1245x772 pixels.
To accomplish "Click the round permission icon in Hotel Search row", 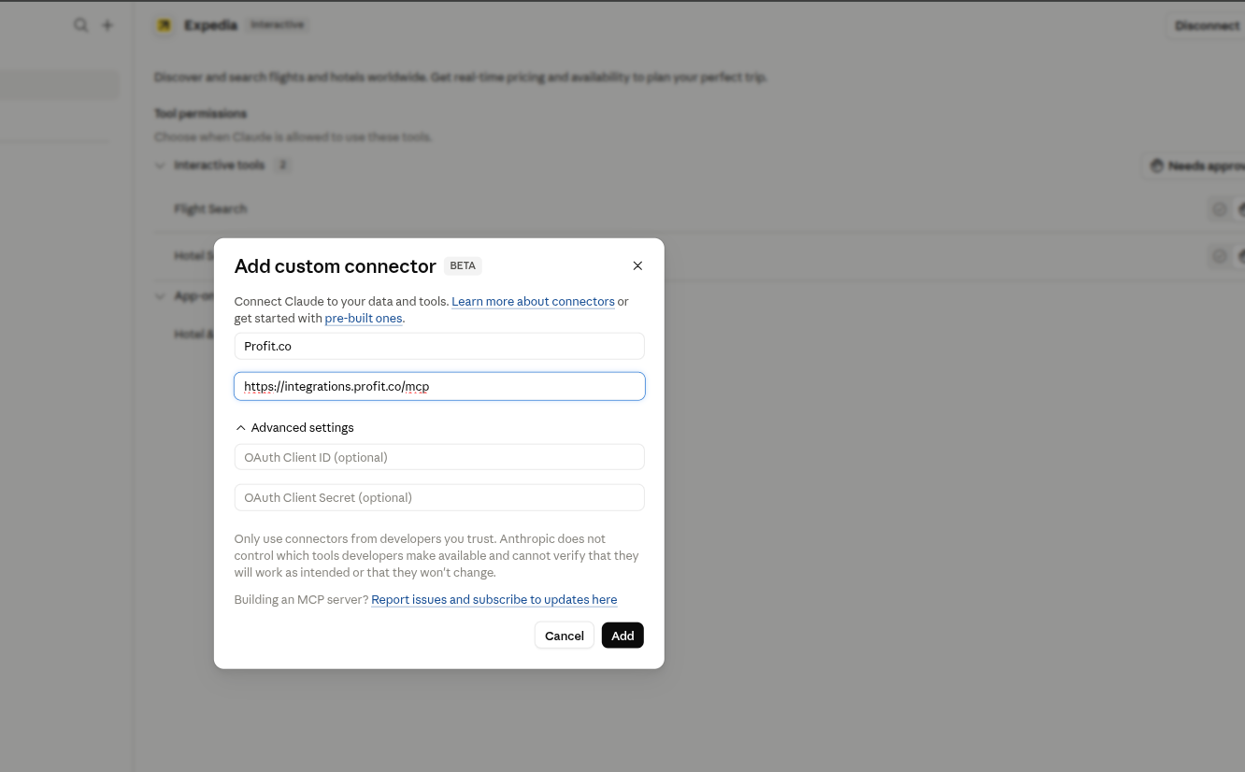I will tap(1219, 256).
